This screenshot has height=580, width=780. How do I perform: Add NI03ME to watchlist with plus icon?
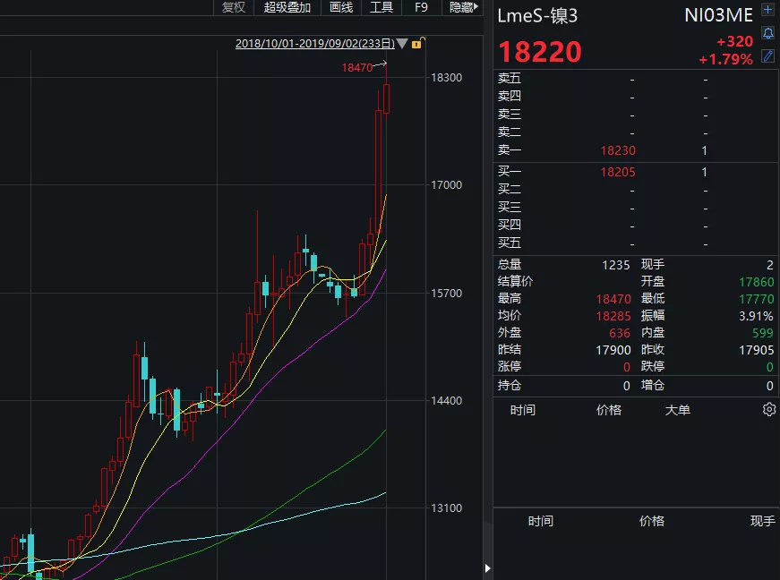pyautogui.click(x=767, y=10)
